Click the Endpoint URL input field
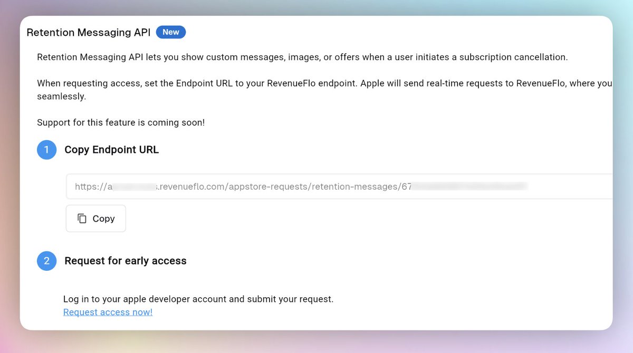The width and height of the screenshot is (633, 353). point(339,187)
